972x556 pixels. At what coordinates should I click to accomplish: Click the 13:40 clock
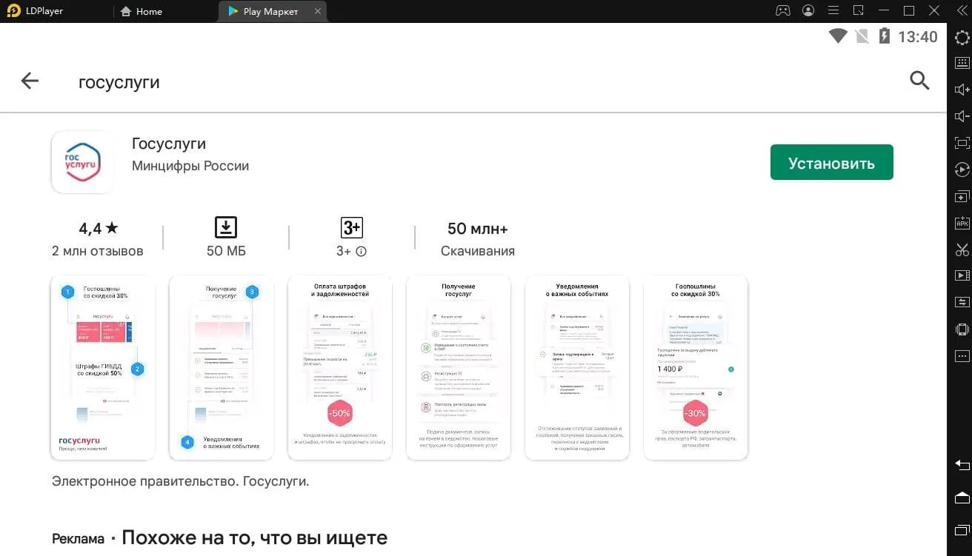pos(917,36)
